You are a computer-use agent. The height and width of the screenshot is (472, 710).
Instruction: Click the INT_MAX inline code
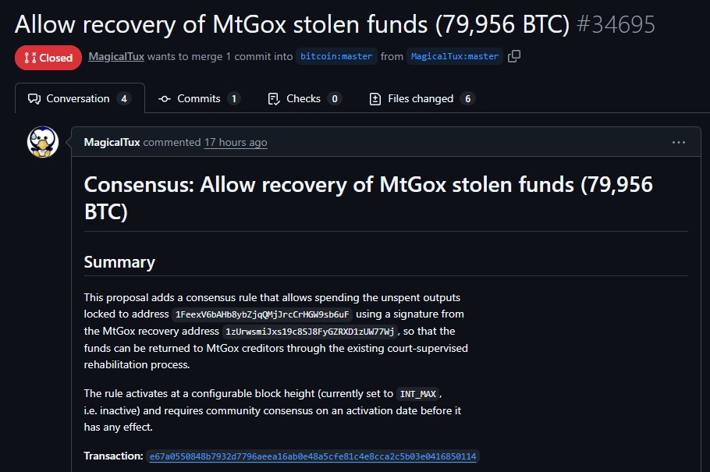pyautogui.click(x=418, y=393)
